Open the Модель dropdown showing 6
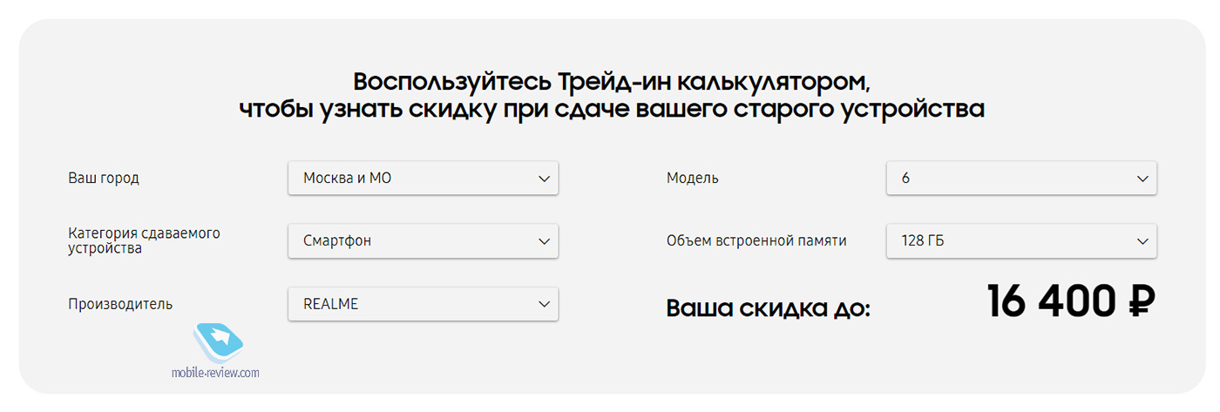This screenshot has width=1220, height=412. coord(1021,178)
